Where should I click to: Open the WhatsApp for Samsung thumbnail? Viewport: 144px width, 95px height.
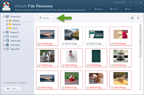pos(96,35)
